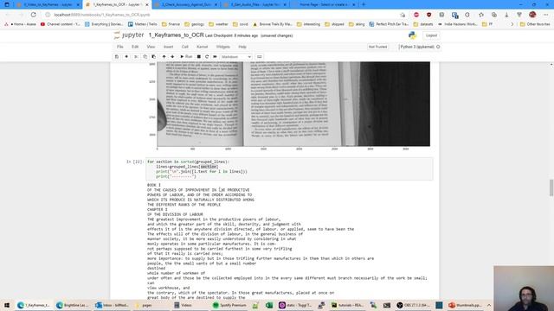Insert a cell below using plus icon

(x=126, y=57)
